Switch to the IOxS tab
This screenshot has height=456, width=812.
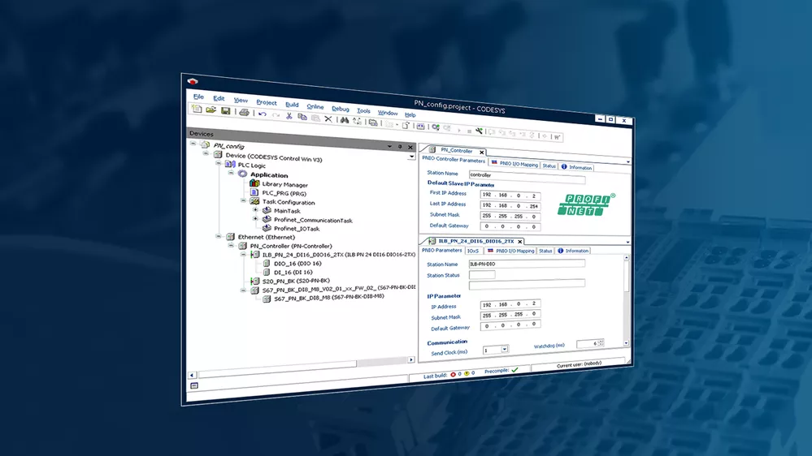pos(473,251)
